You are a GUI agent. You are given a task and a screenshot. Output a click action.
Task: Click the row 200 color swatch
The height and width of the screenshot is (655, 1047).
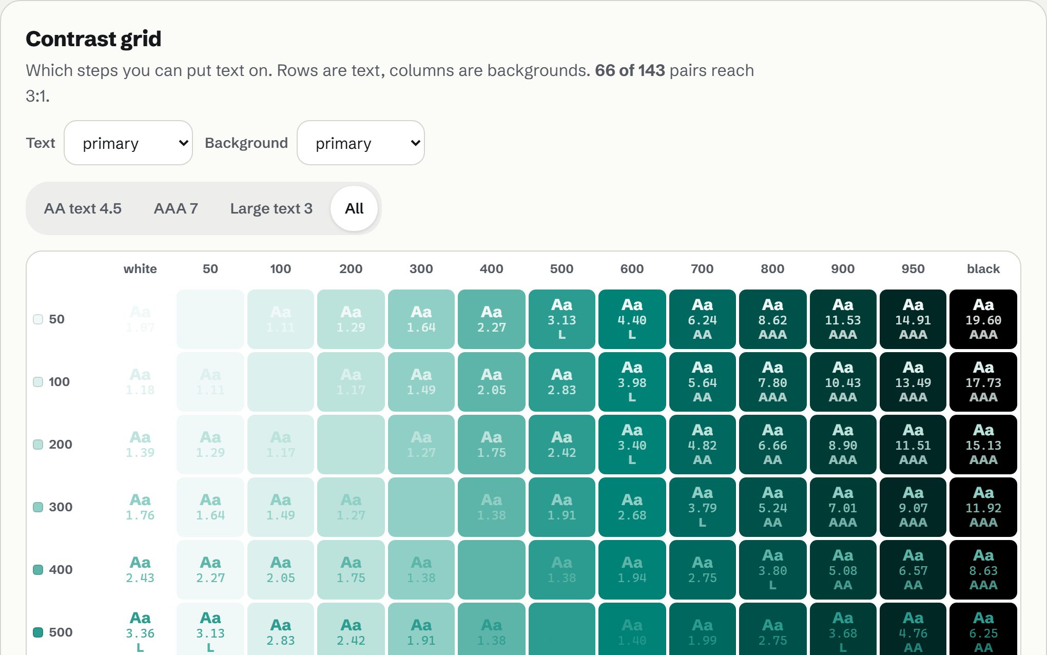pos(38,445)
